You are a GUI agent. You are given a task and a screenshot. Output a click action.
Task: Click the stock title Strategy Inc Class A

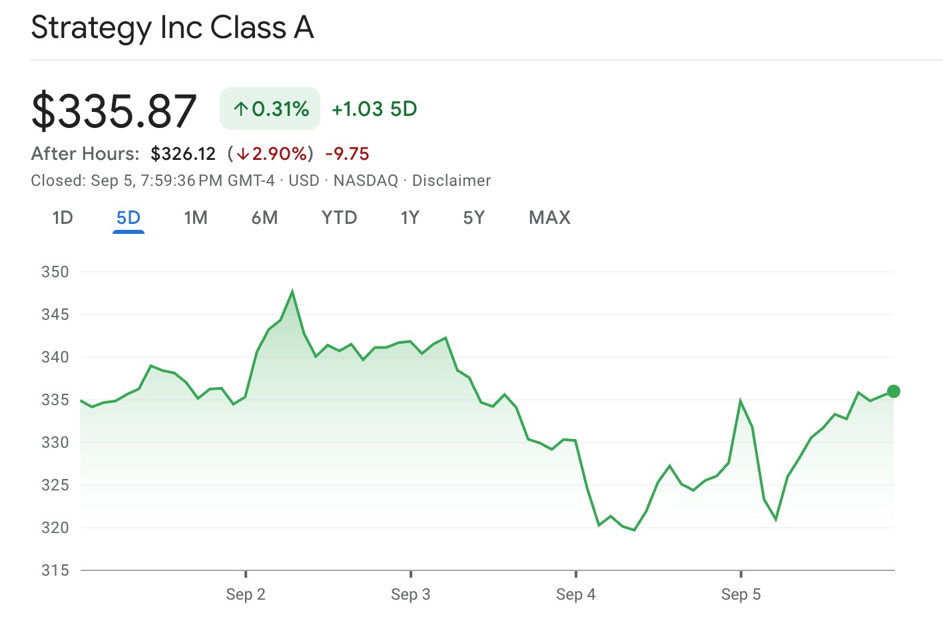(172, 28)
